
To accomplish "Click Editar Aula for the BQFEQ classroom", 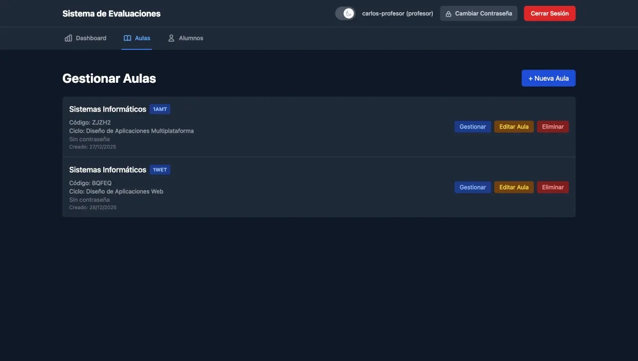I will (514, 186).
